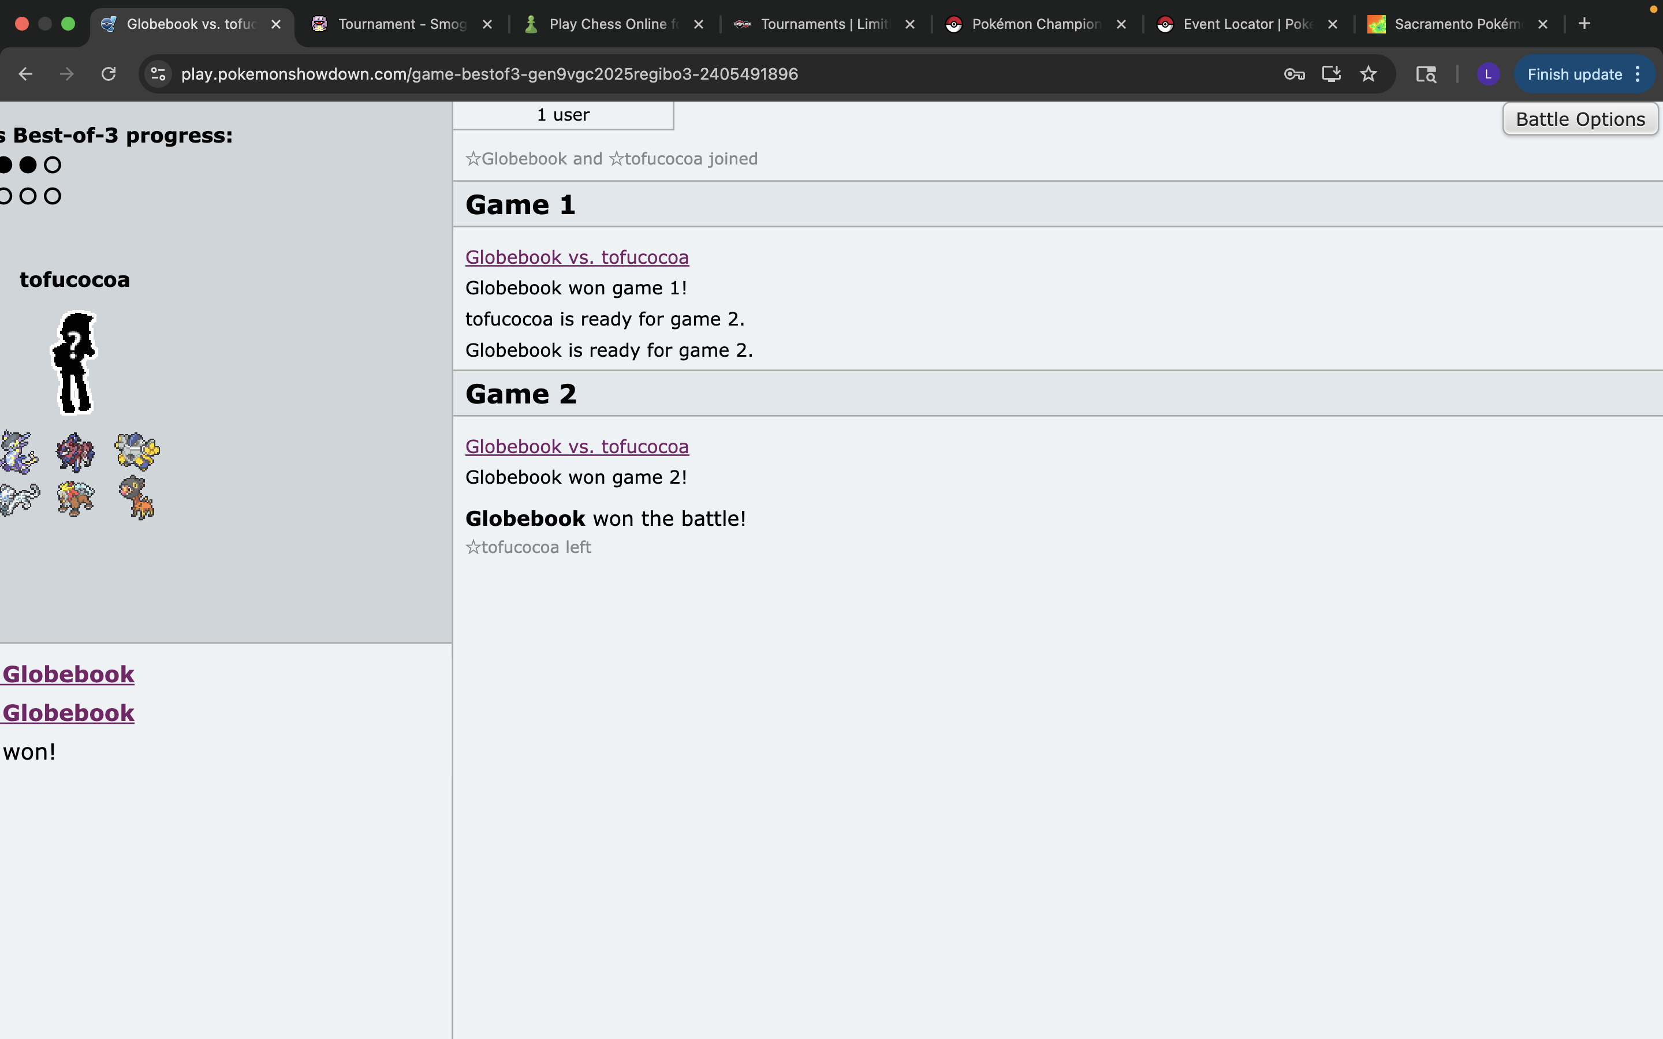Image resolution: width=1663 pixels, height=1039 pixels.
Task: Click 'Globebook is ready for game 2.' message
Action: 609,350
